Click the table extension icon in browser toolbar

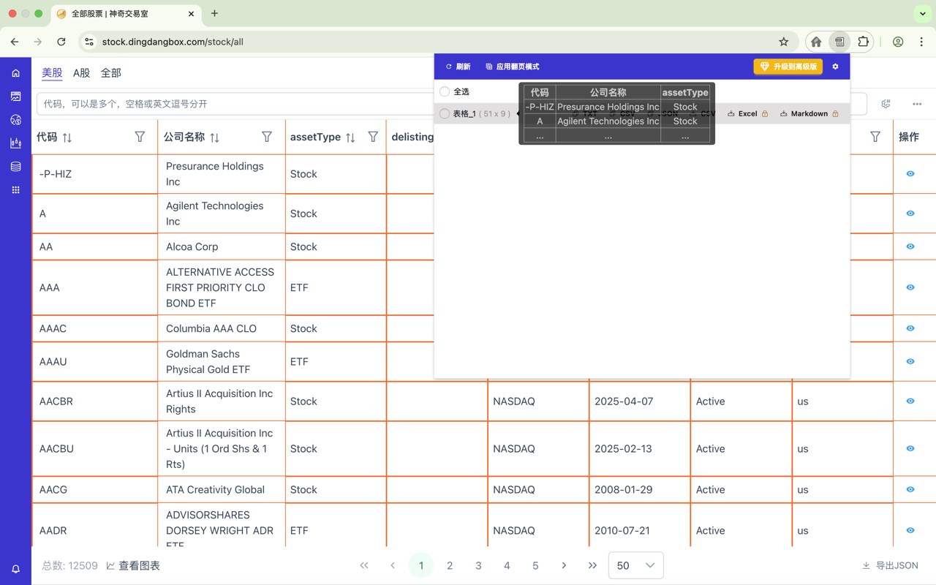[839, 42]
